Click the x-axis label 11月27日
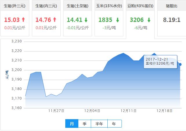 click(56, 111)
